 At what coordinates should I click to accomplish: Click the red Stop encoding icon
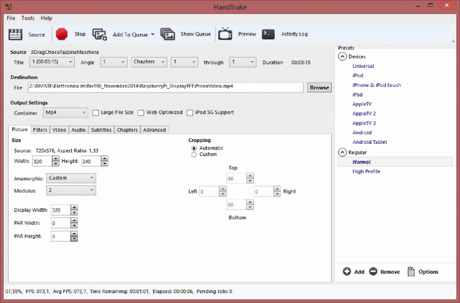pos(61,34)
